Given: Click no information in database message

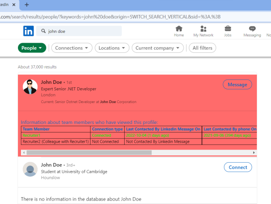Looking at the screenshot, I should [81, 199].
